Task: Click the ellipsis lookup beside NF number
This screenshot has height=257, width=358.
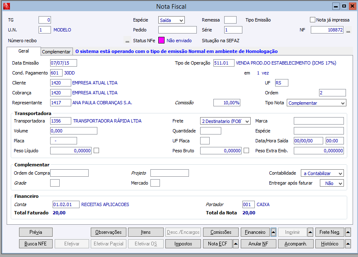Action: tap(348, 30)
